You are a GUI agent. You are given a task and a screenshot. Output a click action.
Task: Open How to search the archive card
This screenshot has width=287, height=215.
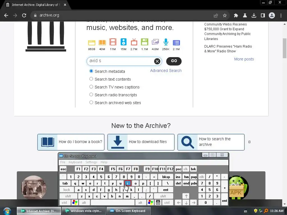tap(211, 142)
